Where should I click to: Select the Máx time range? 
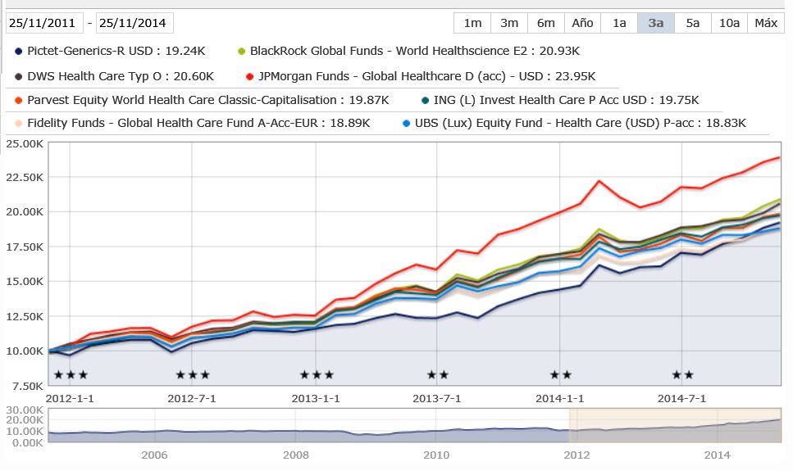click(x=766, y=23)
